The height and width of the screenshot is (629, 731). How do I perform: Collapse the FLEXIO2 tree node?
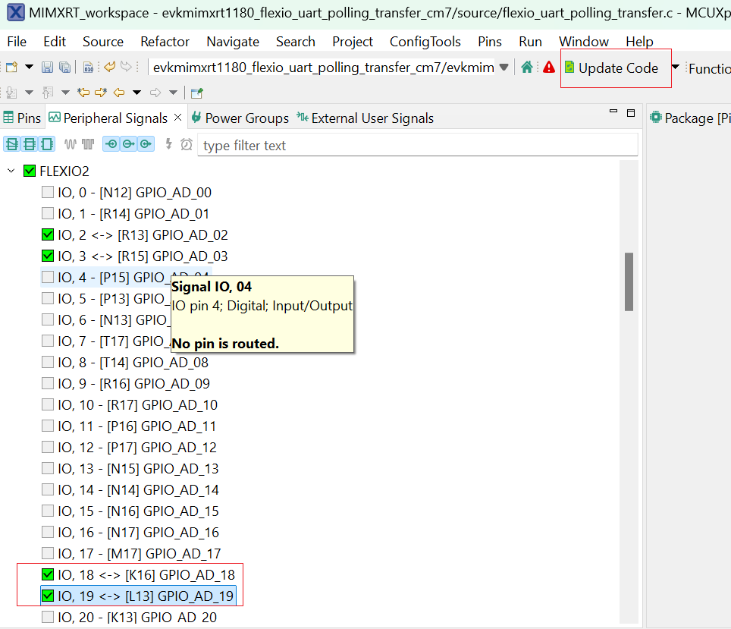point(10,171)
